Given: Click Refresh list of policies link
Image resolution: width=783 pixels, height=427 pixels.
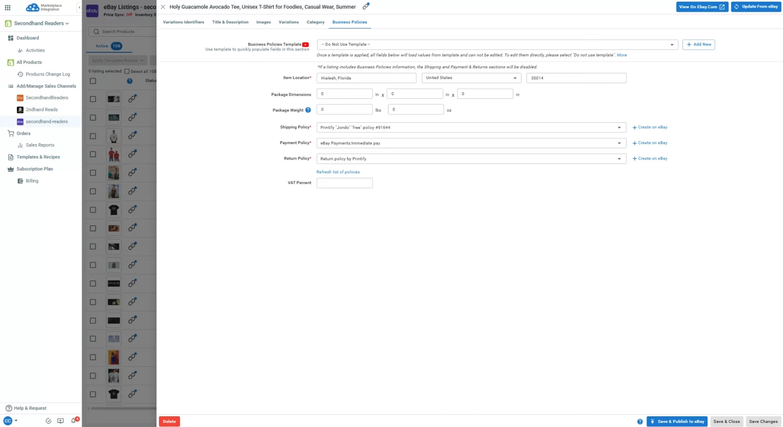Looking at the screenshot, I should click(x=338, y=172).
